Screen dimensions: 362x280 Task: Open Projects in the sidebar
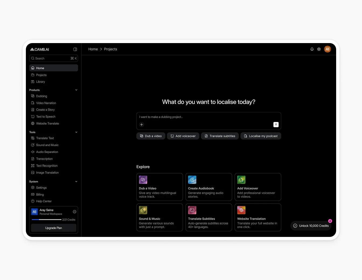41,75
